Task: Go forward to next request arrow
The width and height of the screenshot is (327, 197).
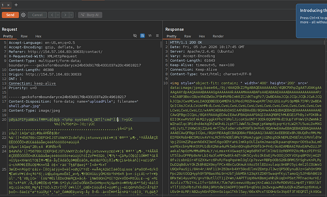Action: (x=65, y=15)
